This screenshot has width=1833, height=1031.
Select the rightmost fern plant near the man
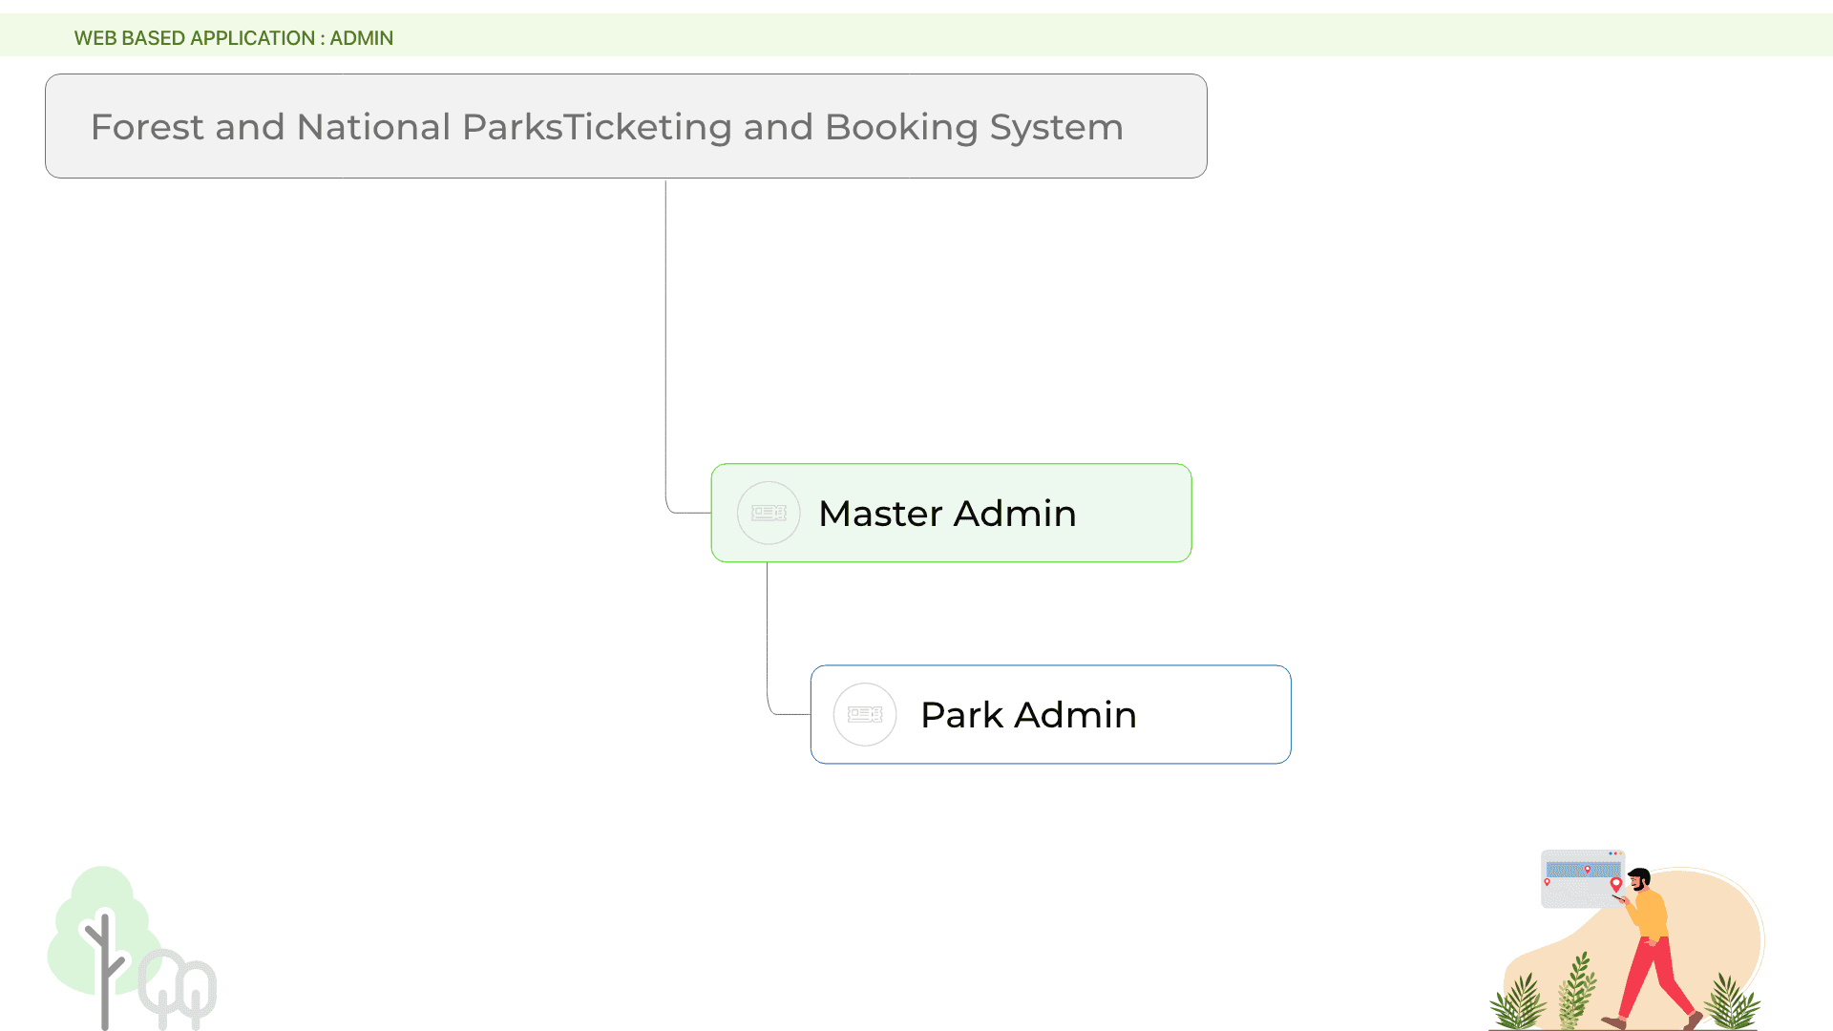click(1732, 1002)
